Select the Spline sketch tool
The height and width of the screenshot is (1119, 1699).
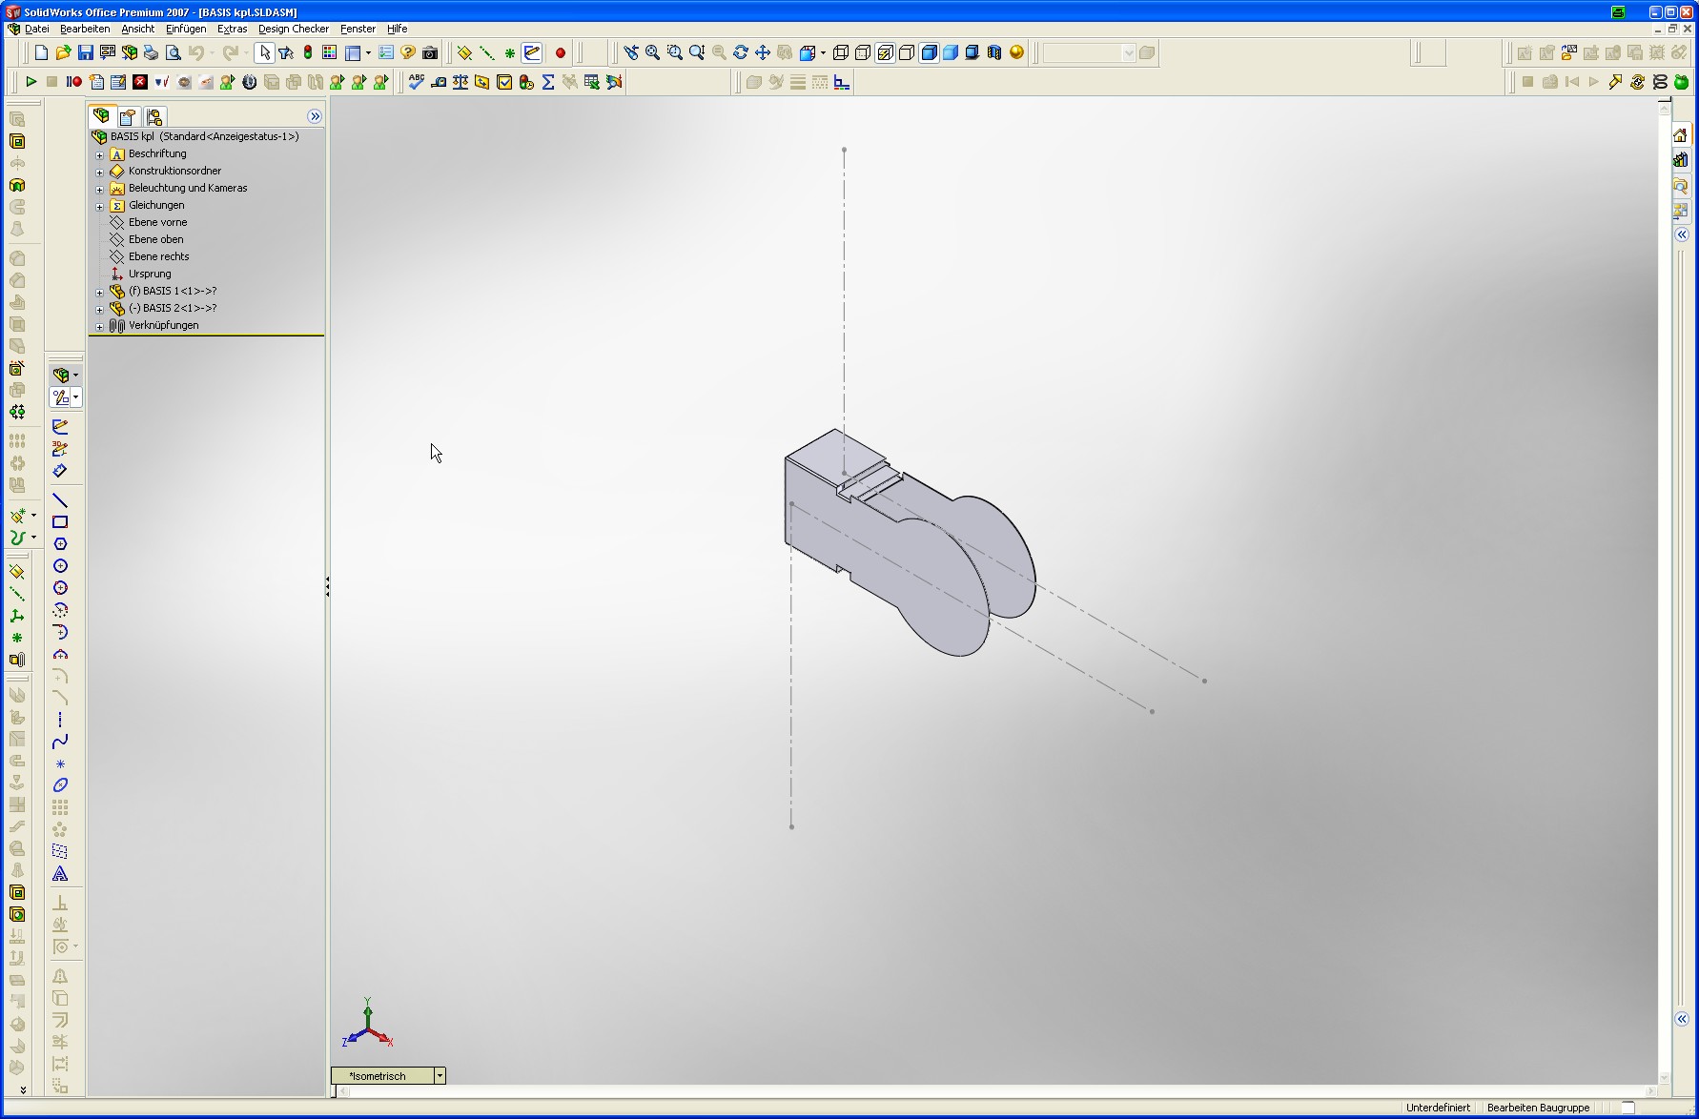click(60, 742)
